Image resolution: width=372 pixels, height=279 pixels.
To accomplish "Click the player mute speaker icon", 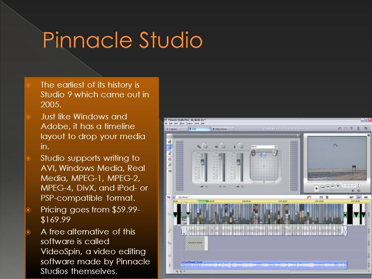I will click(353, 190).
